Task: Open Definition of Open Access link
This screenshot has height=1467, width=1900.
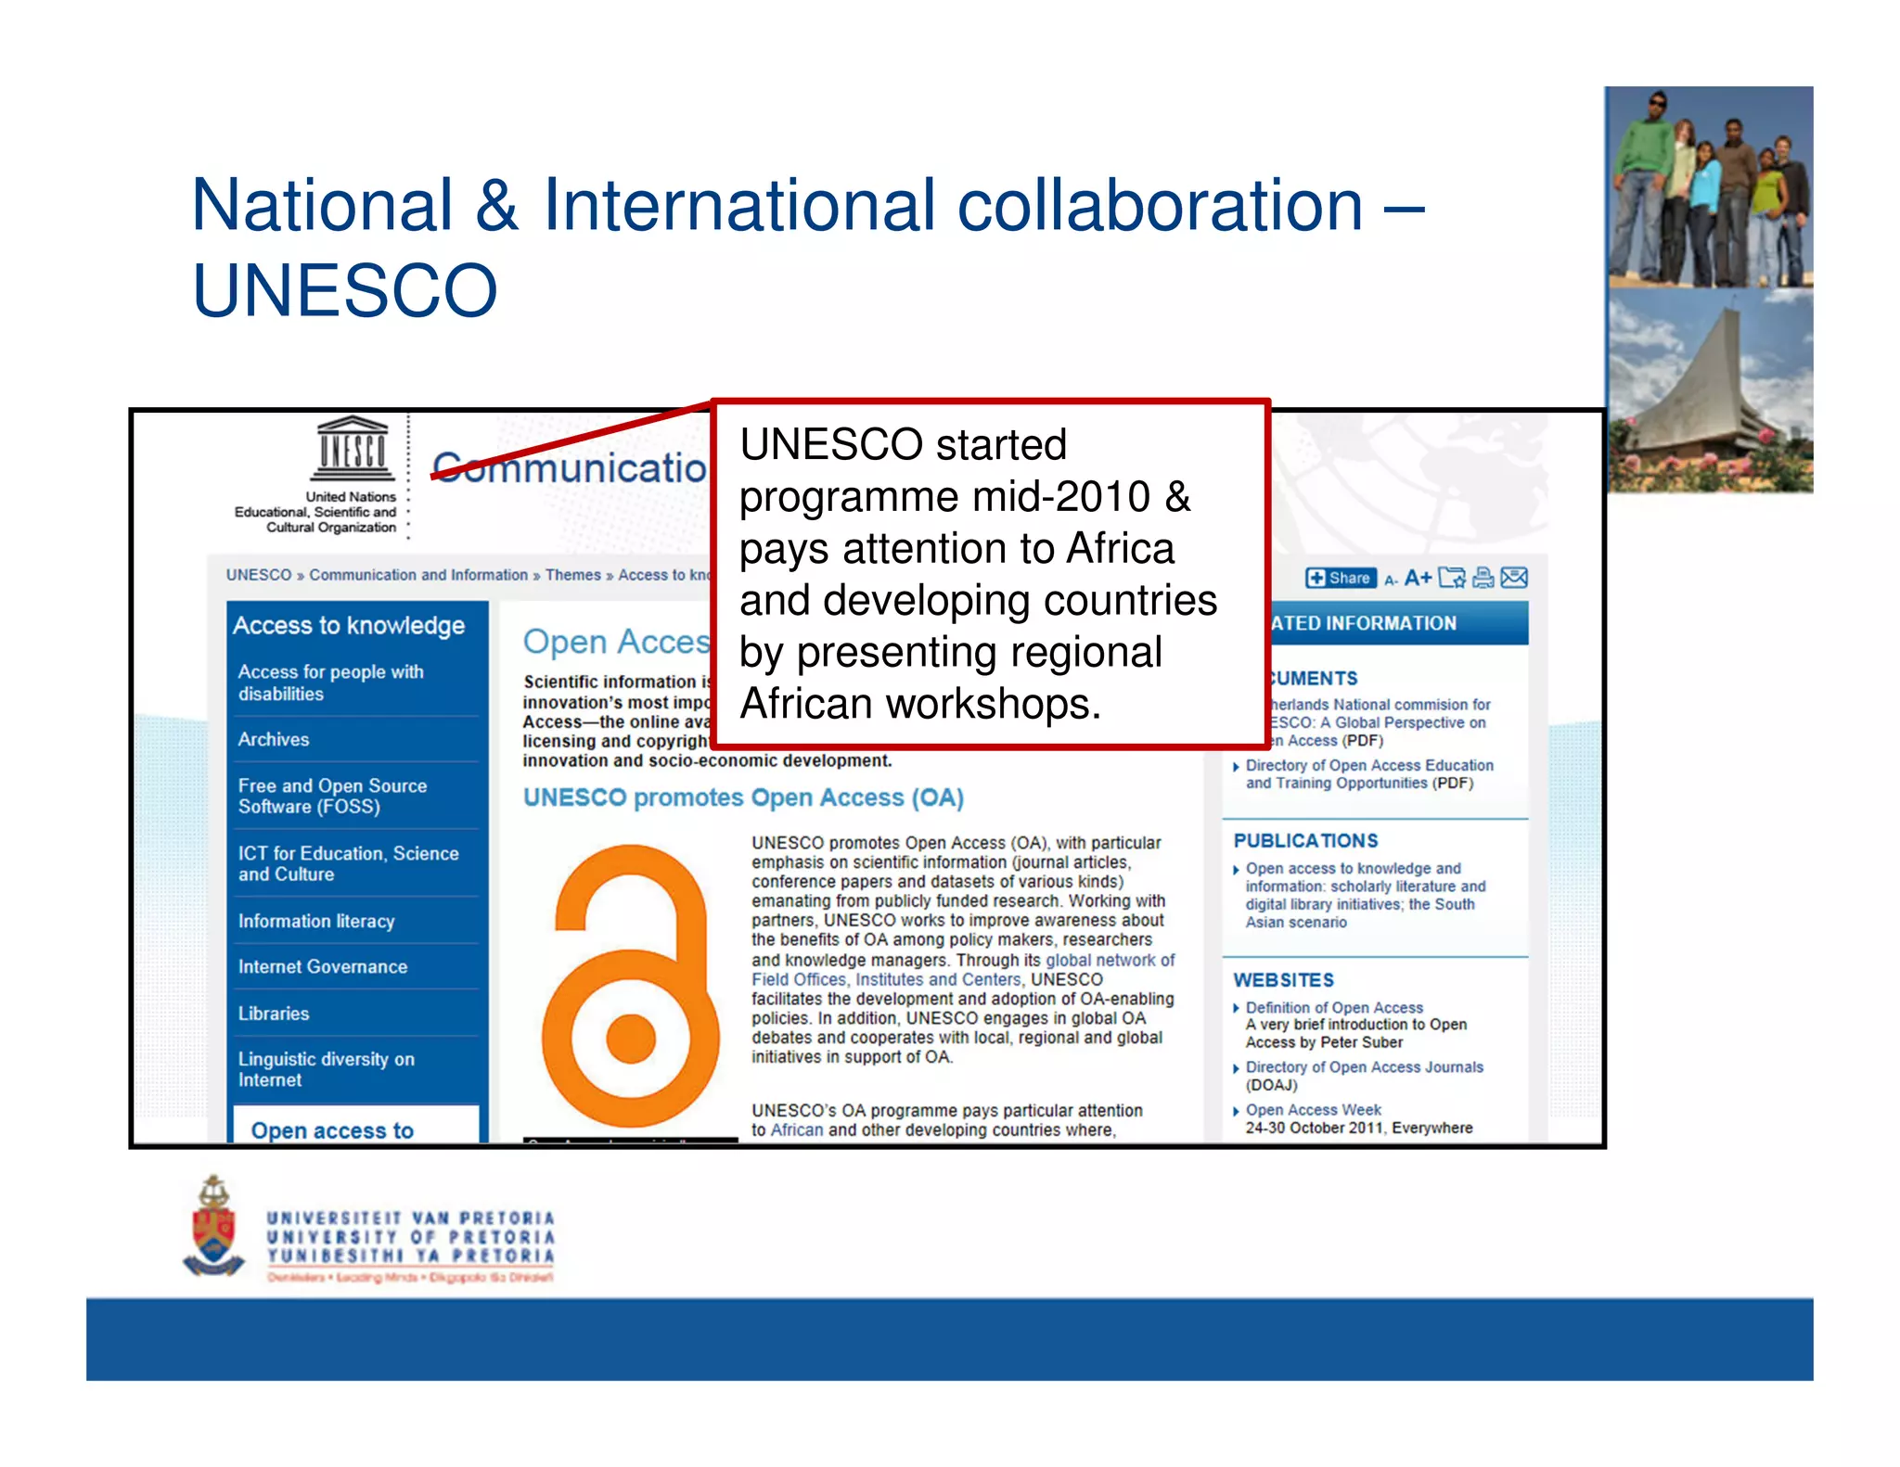Action: click(x=1334, y=1007)
